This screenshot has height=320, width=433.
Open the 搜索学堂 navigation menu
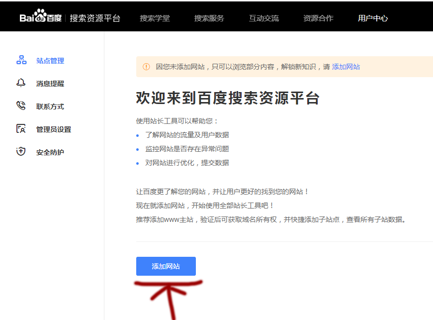click(155, 18)
